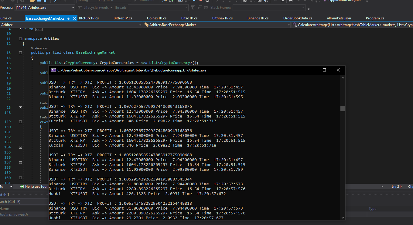Click the '9 references' CodeLens link
The width and height of the screenshot is (413, 225).
(x=39, y=48)
